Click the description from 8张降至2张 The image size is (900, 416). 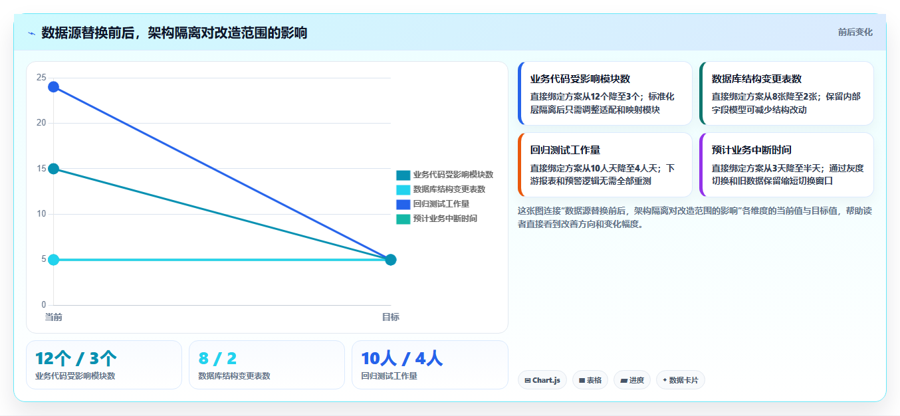tap(786, 103)
